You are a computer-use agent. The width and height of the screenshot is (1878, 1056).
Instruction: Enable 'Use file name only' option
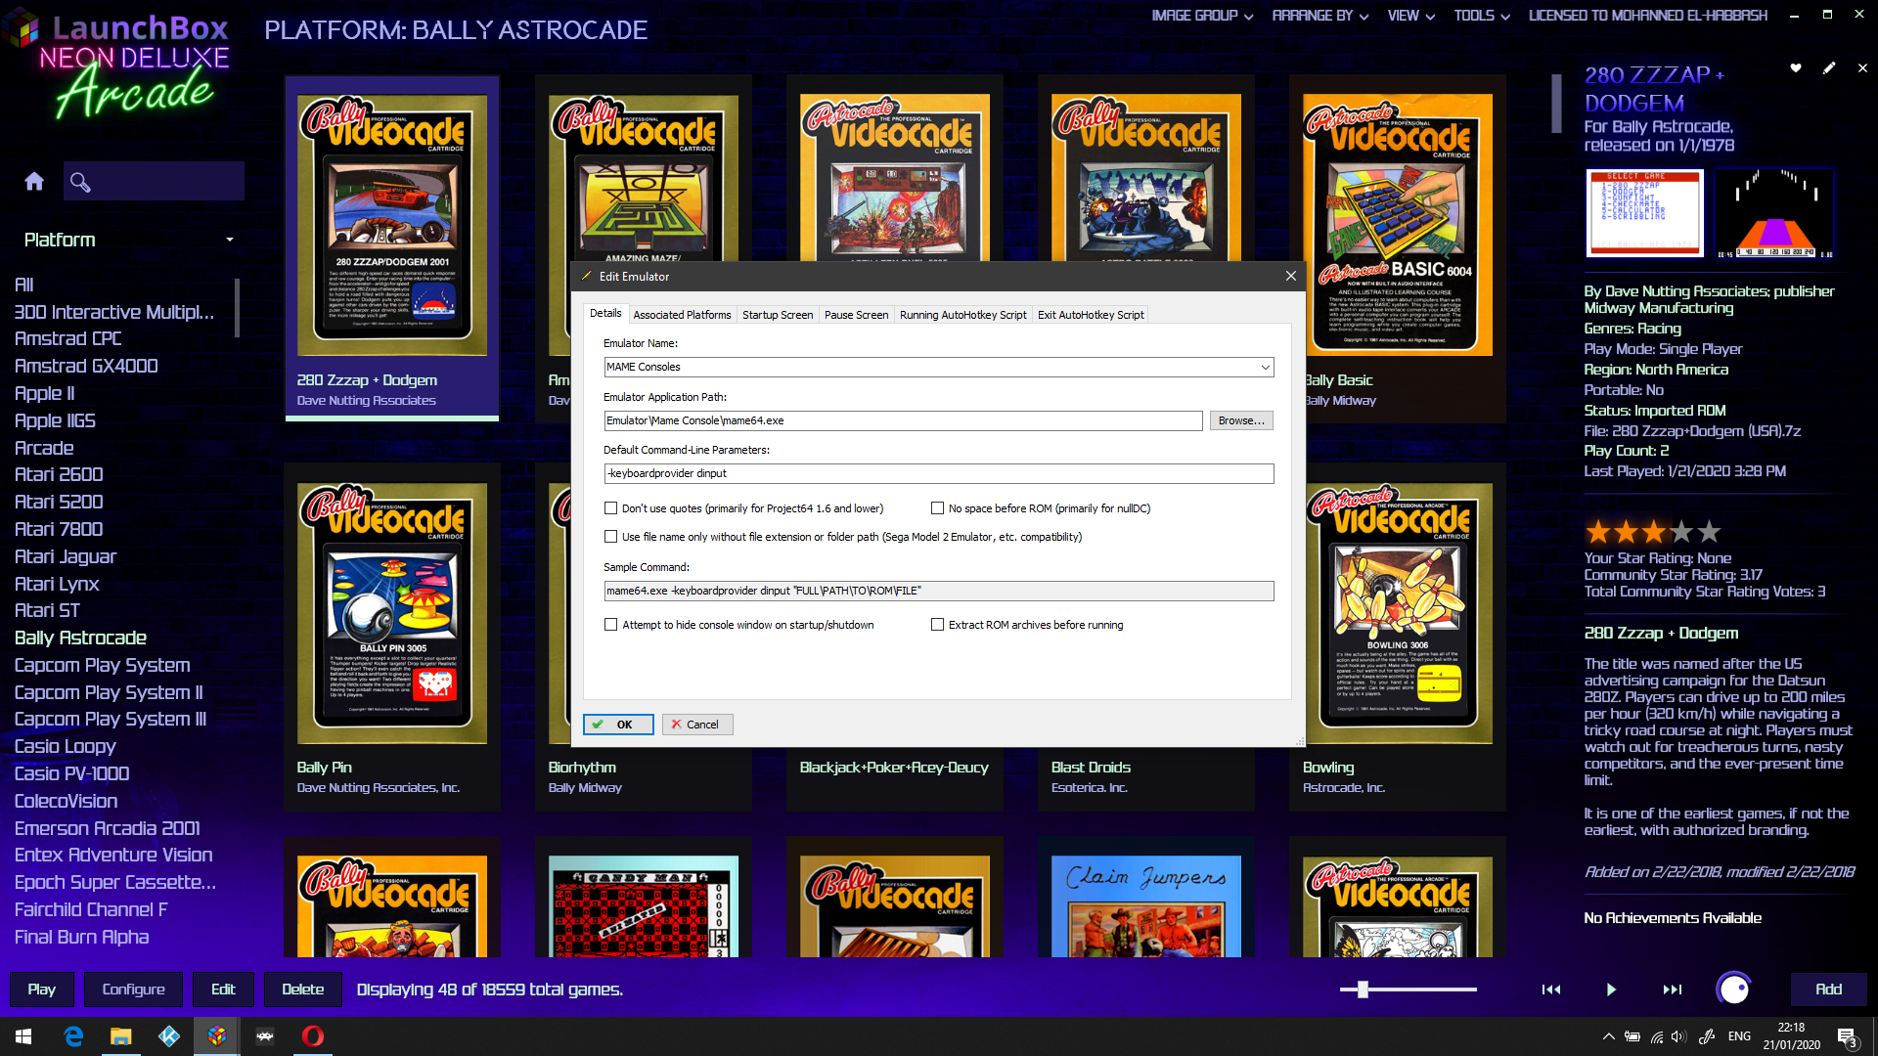(x=611, y=537)
